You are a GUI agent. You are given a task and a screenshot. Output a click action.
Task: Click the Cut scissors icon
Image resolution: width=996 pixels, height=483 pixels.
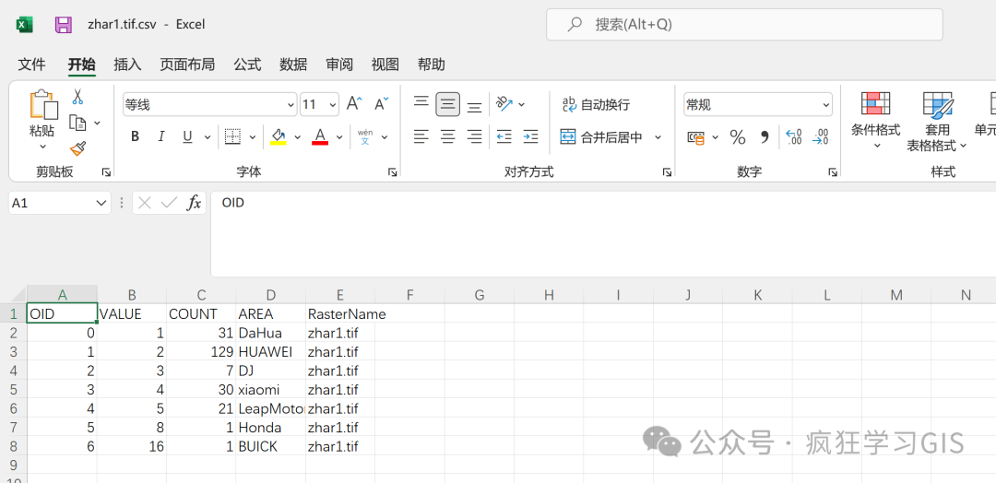[x=77, y=97]
